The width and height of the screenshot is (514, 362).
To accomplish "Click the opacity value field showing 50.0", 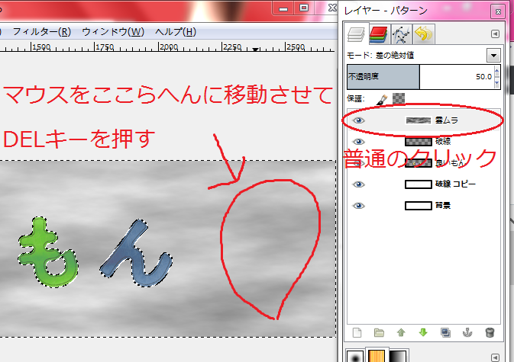I will coord(484,77).
